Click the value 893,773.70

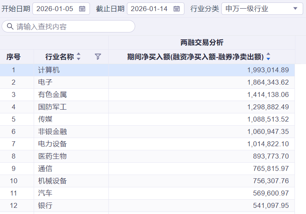271,156
